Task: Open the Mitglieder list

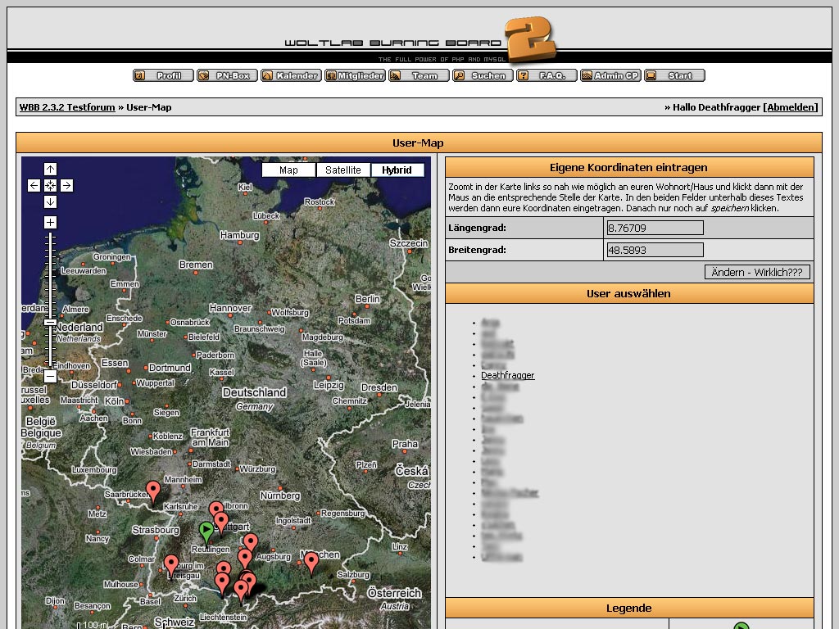Action: (x=355, y=76)
